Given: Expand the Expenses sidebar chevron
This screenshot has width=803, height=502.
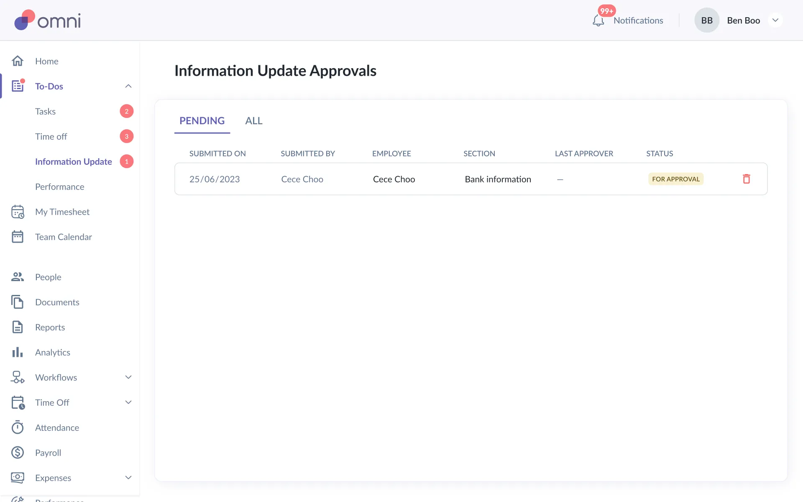Looking at the screenshot, I should (x=128, y=478).
